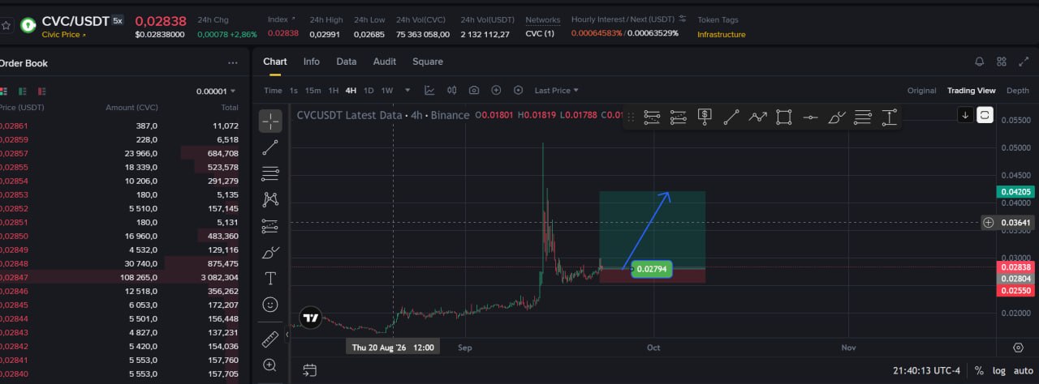The image size is (1039, 384).
Task: Switch to the Audit tab
Action: coord(385,62)
